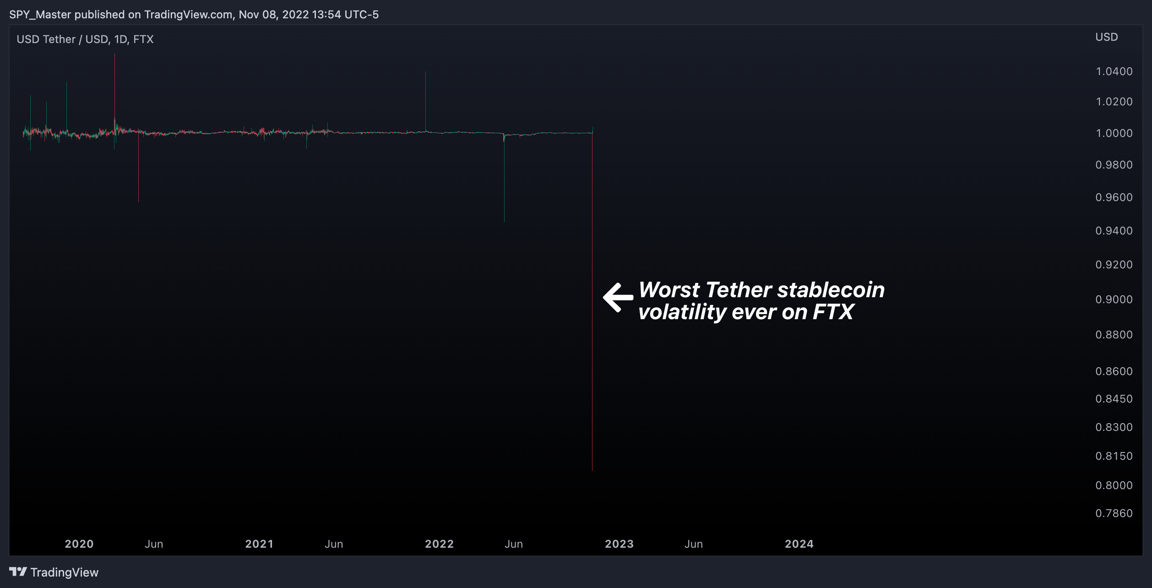Image resolution: width=1152 pixels, height=588 pixels.
Task: Click the 0.9600 price axis label
Action: click(1114, 197)
